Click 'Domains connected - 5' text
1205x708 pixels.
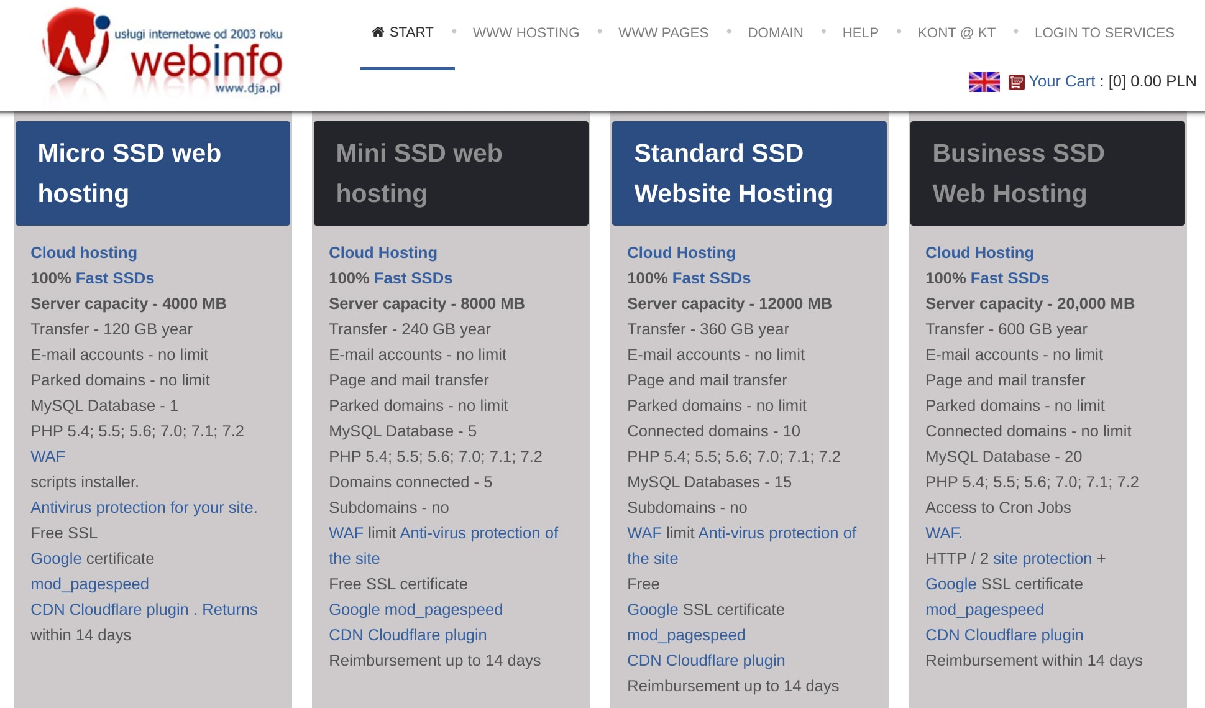tap(411, 482)
